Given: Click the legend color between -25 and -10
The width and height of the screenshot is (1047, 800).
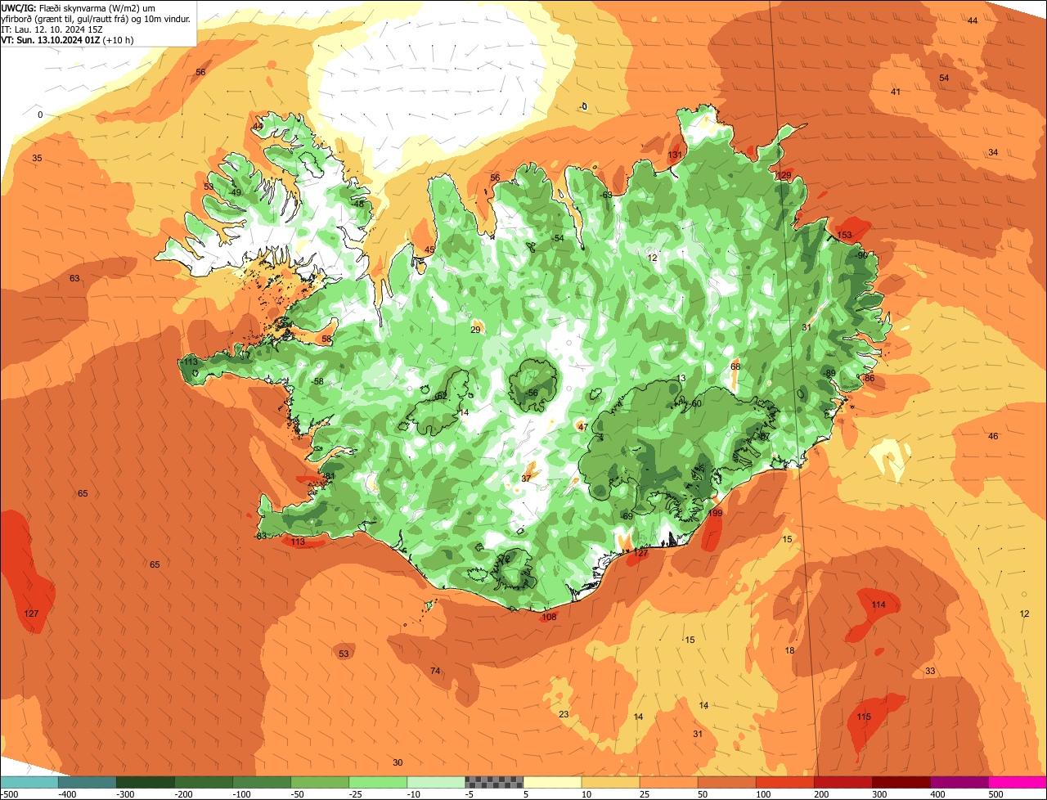Looking at the screenshot, I should [378, 782].
